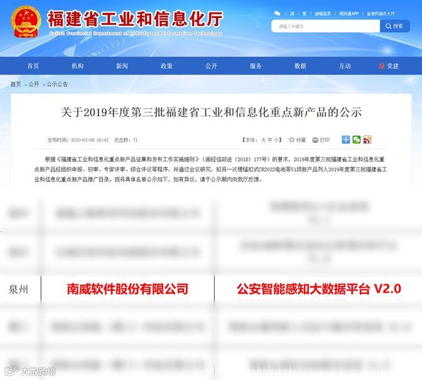Click the 泉州 table cell

tap(18, 290)
